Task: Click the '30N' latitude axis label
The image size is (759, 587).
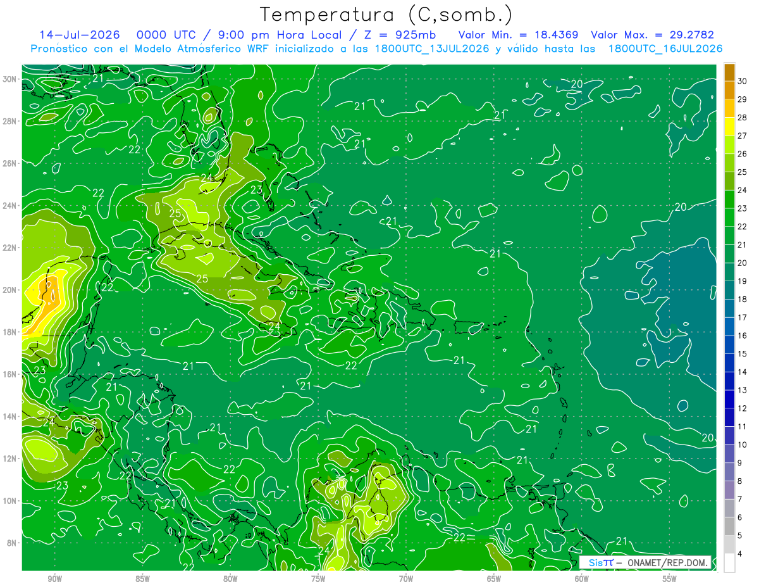Action: [x=9, y=79]
